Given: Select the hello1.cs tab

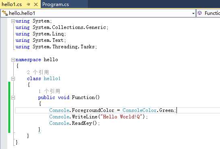Looking at the screenshot, I should tap(12, 4).
